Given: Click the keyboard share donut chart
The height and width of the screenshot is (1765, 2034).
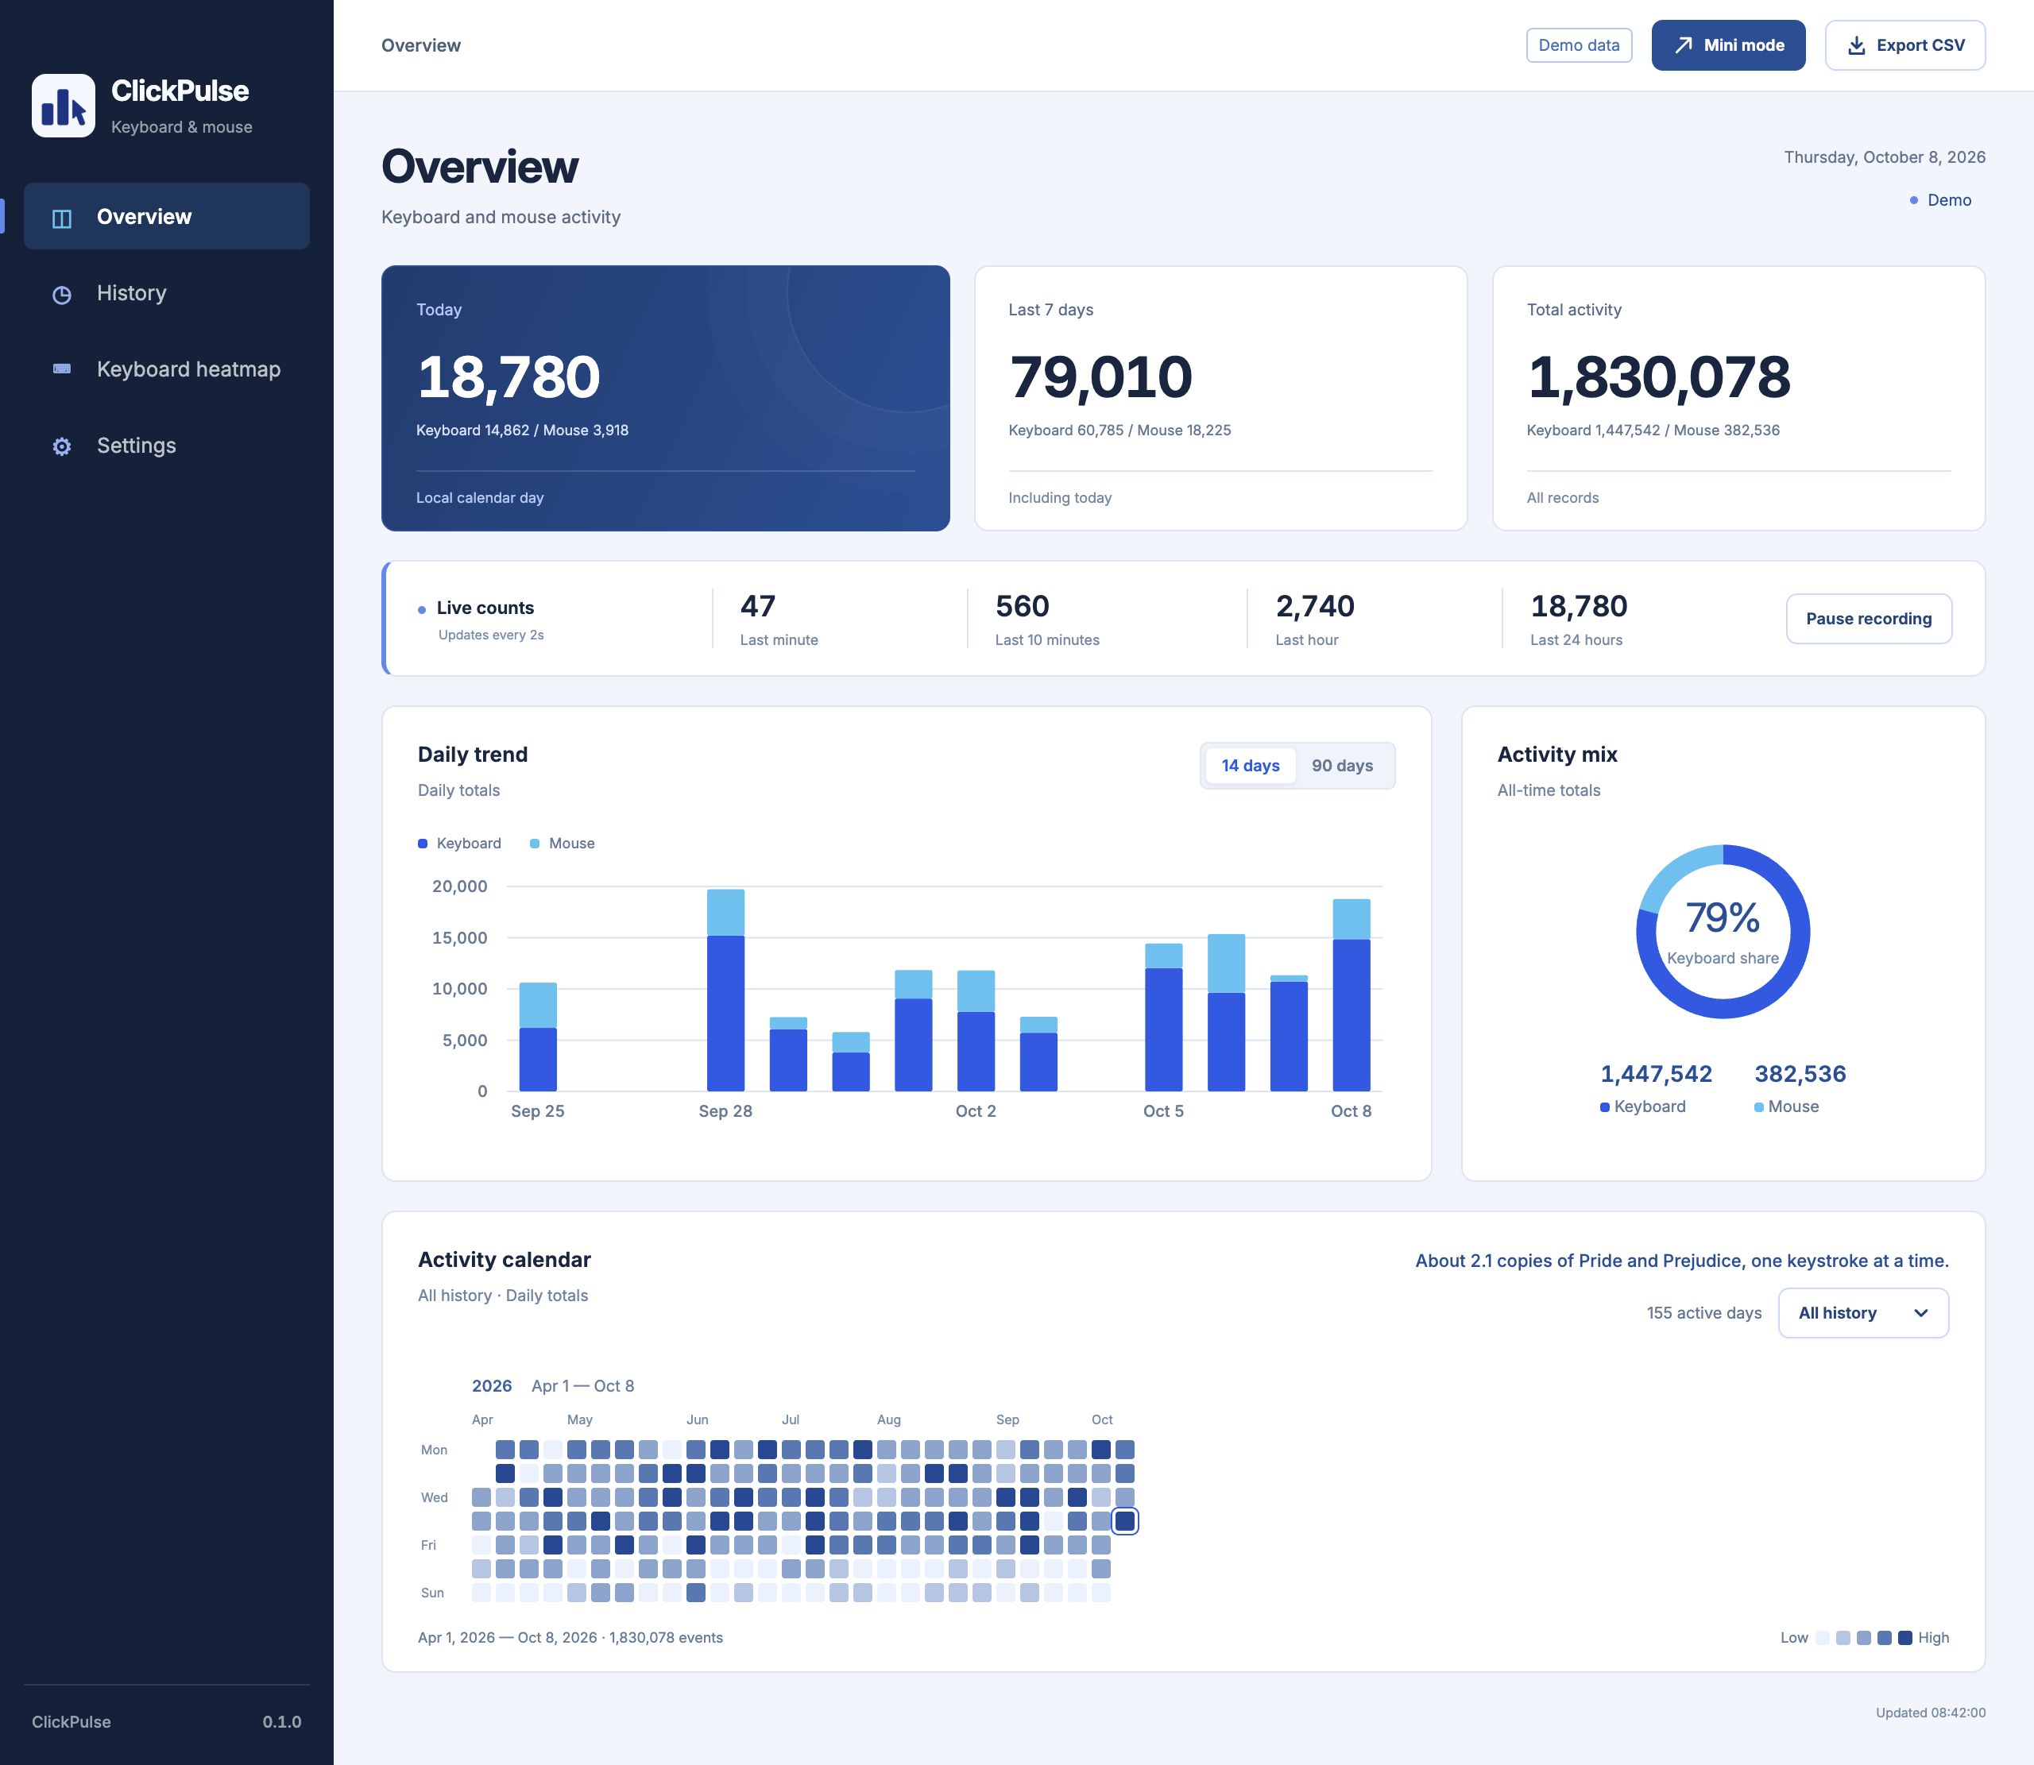Looking at the screenshot, I should click(x=1723, y=932).
